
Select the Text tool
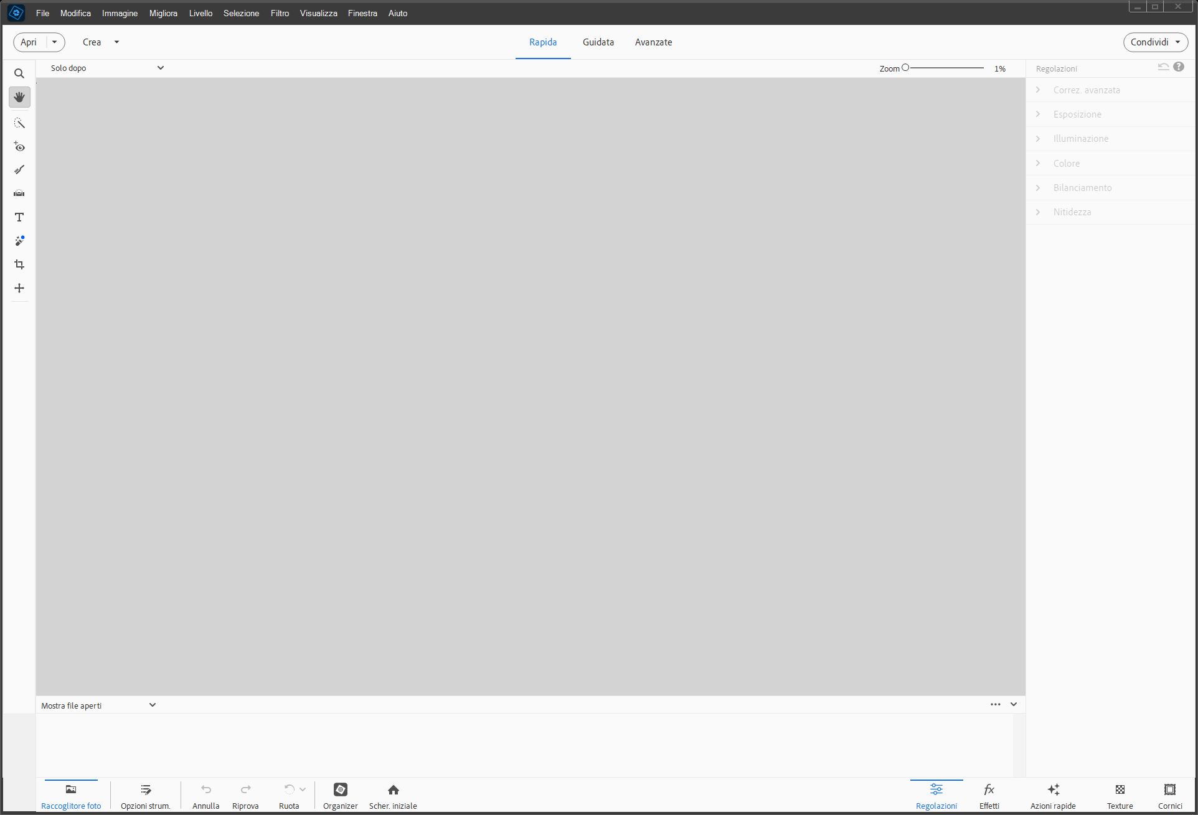(x=19, y=217)
